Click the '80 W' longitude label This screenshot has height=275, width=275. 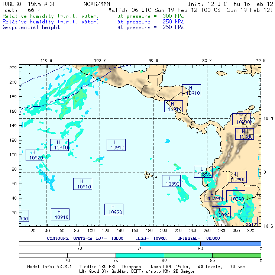(x=207, y=61)
